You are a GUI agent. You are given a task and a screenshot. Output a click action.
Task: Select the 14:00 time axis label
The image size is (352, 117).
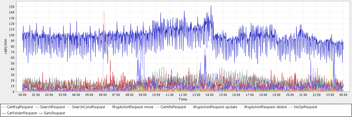coord(209,95)
